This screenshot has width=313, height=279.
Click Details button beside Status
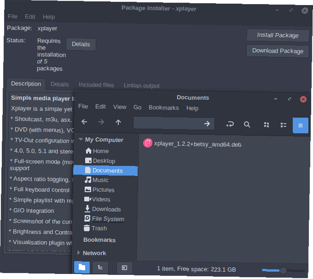[81, 44]
